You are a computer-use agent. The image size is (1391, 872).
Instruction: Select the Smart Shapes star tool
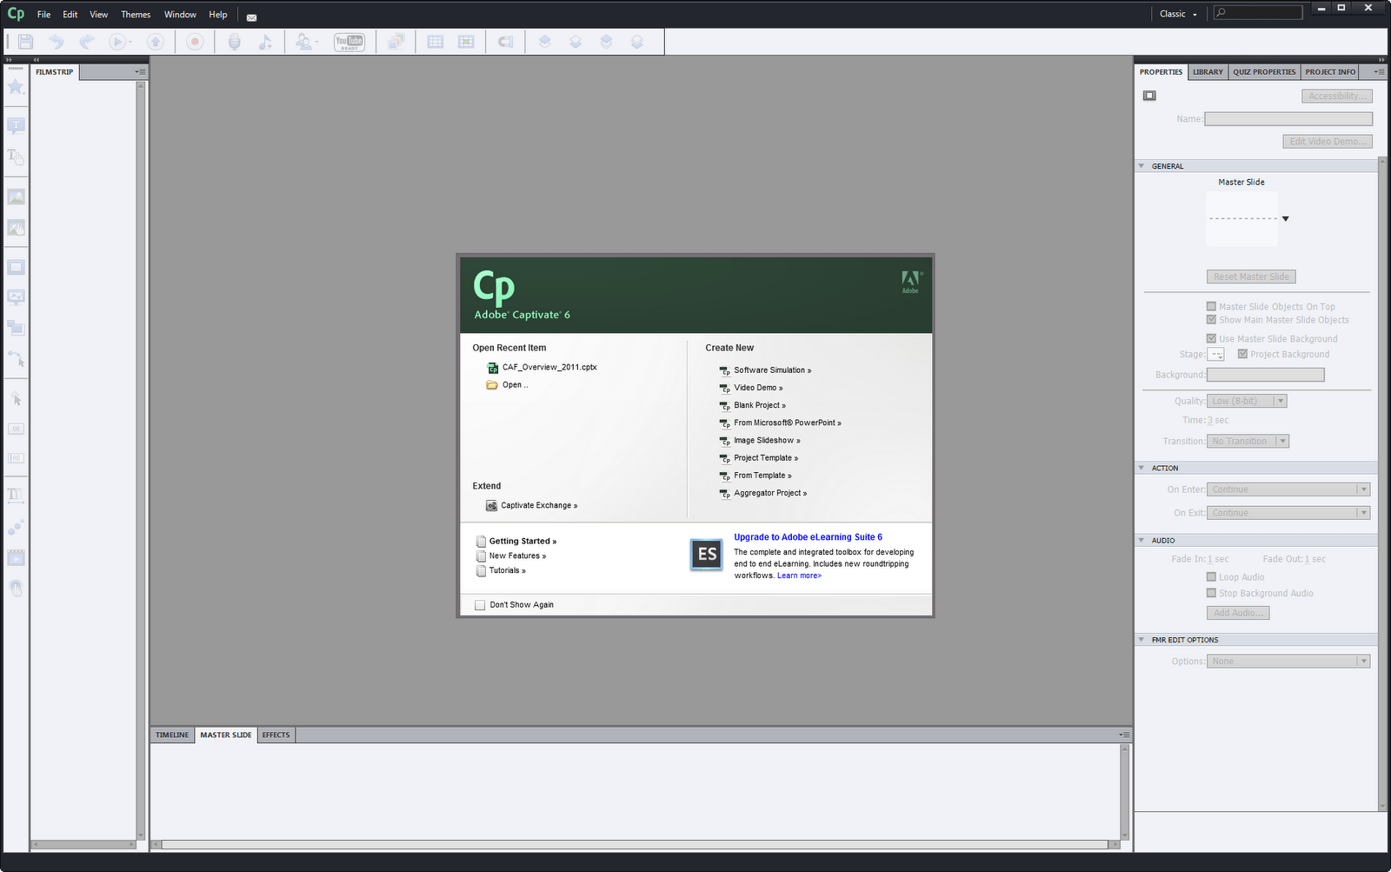(16, 86)
